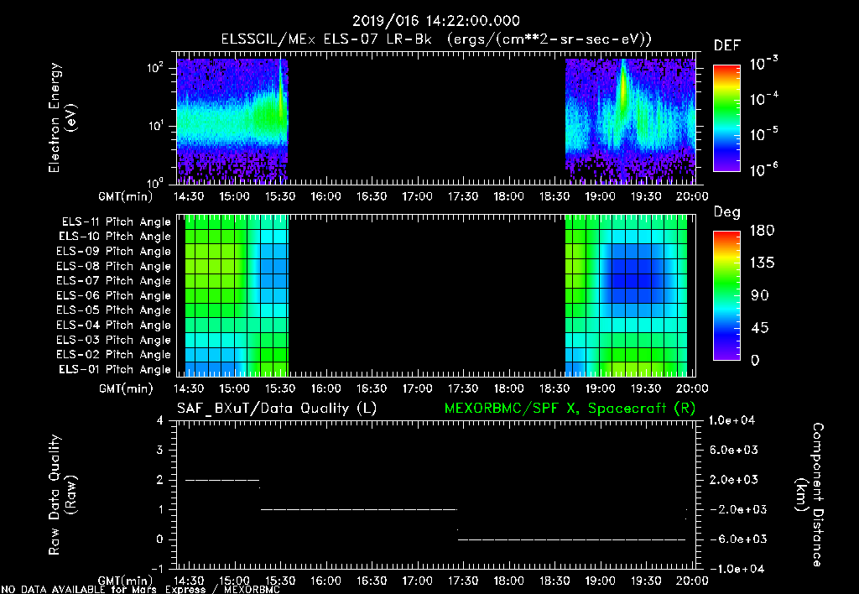Click the 2.0e+03 right axis value
The image size is (859, 594).
pos(734,480)
